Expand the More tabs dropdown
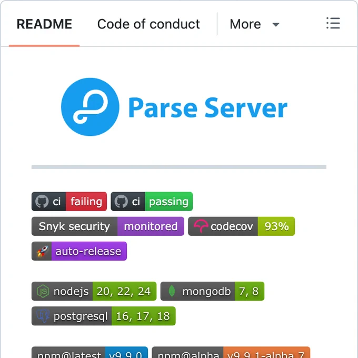This screenshot has height=358, width=358. click(255, 24)
